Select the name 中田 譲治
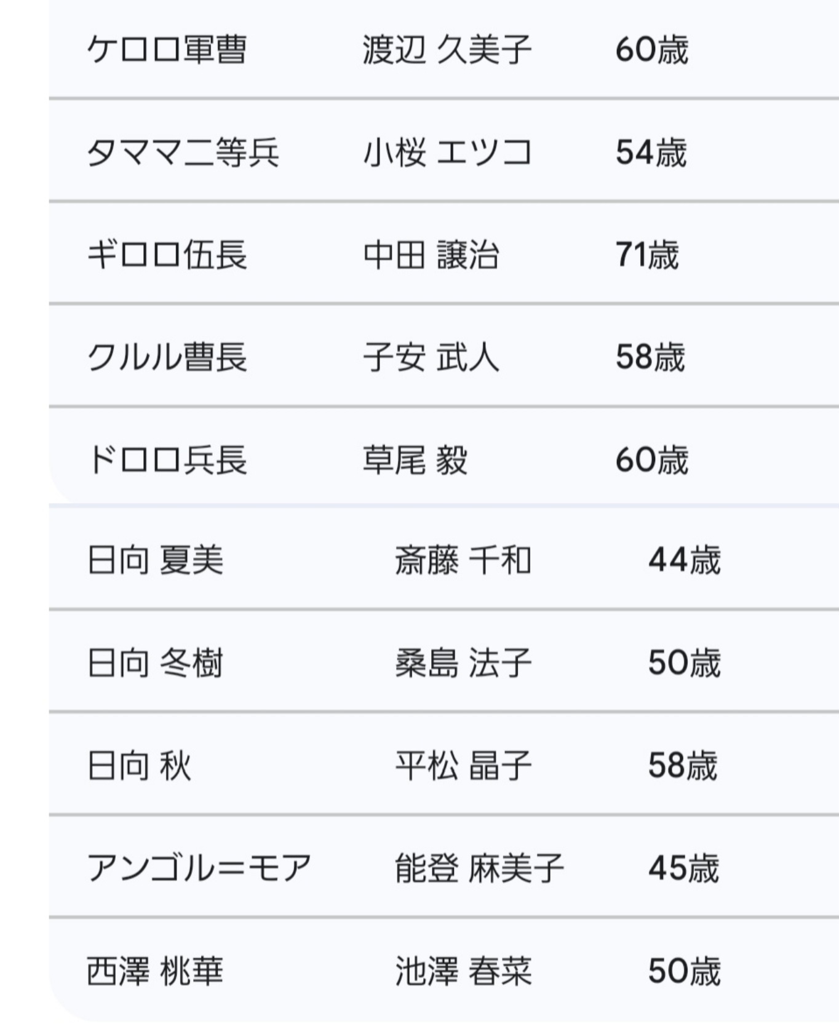The image size is (839, 1029). tap(431, 255)
